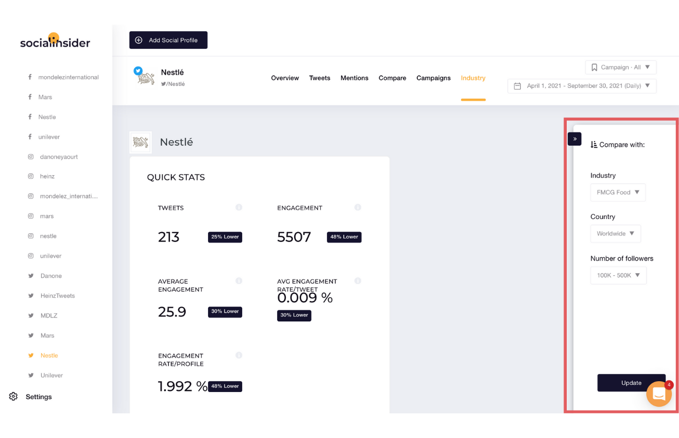This screenshot has height=438, width=679.
Task: Go to the Campaigns tab
Action: (x=433, y=78)
